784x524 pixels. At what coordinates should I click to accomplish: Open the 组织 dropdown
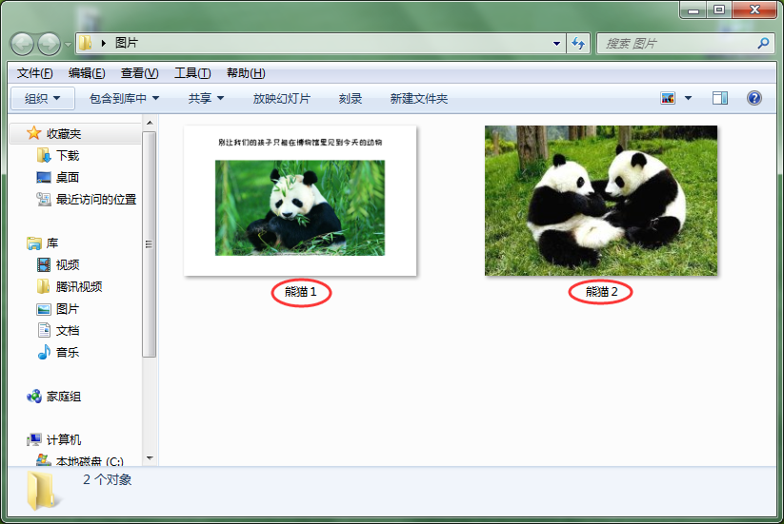pos(43,98)
